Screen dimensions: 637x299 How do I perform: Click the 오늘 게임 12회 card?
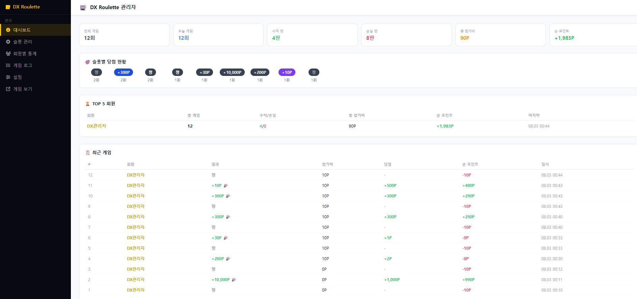point(218,35)
